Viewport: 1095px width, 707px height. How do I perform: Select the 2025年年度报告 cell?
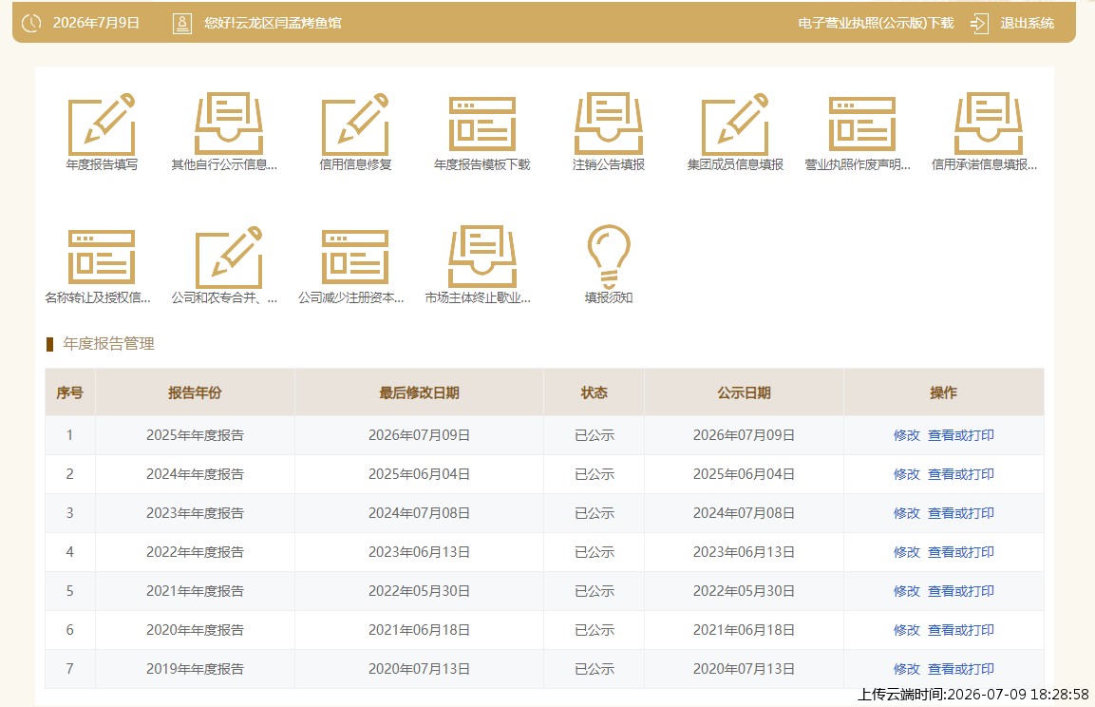pos(195,435)
